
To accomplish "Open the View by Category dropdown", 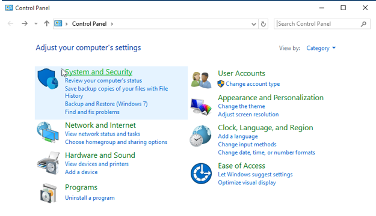I will [x=321, y=48].
